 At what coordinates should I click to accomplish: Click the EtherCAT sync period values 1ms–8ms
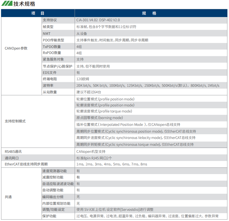[x=112, y=164]
